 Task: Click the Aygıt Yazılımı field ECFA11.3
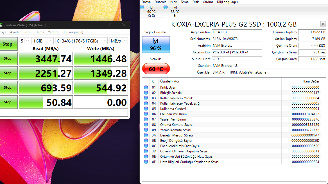237,32
